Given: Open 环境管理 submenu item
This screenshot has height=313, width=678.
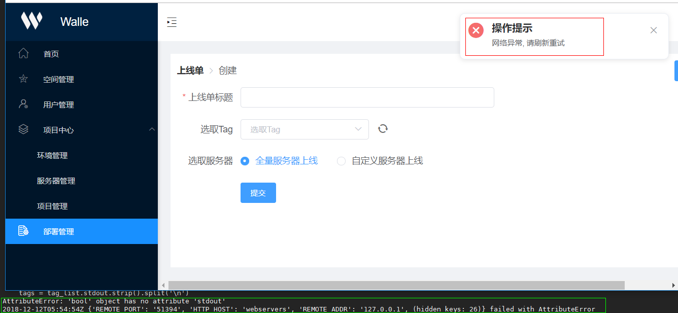Looking at the screenshot, I should coord(82,155).
